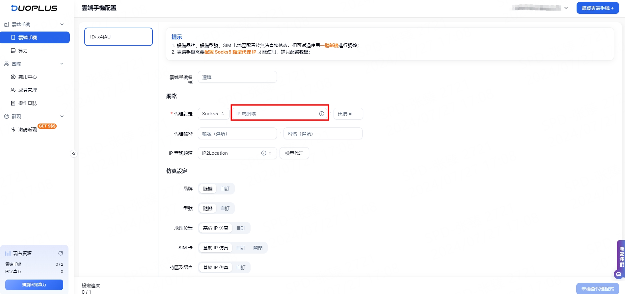Select 自訂 option for 品牌

(225, 189)
